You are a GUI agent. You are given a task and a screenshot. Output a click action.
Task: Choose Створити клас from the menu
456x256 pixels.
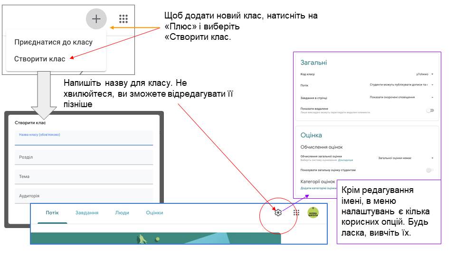pyautogui.click(x=39, y=59)
